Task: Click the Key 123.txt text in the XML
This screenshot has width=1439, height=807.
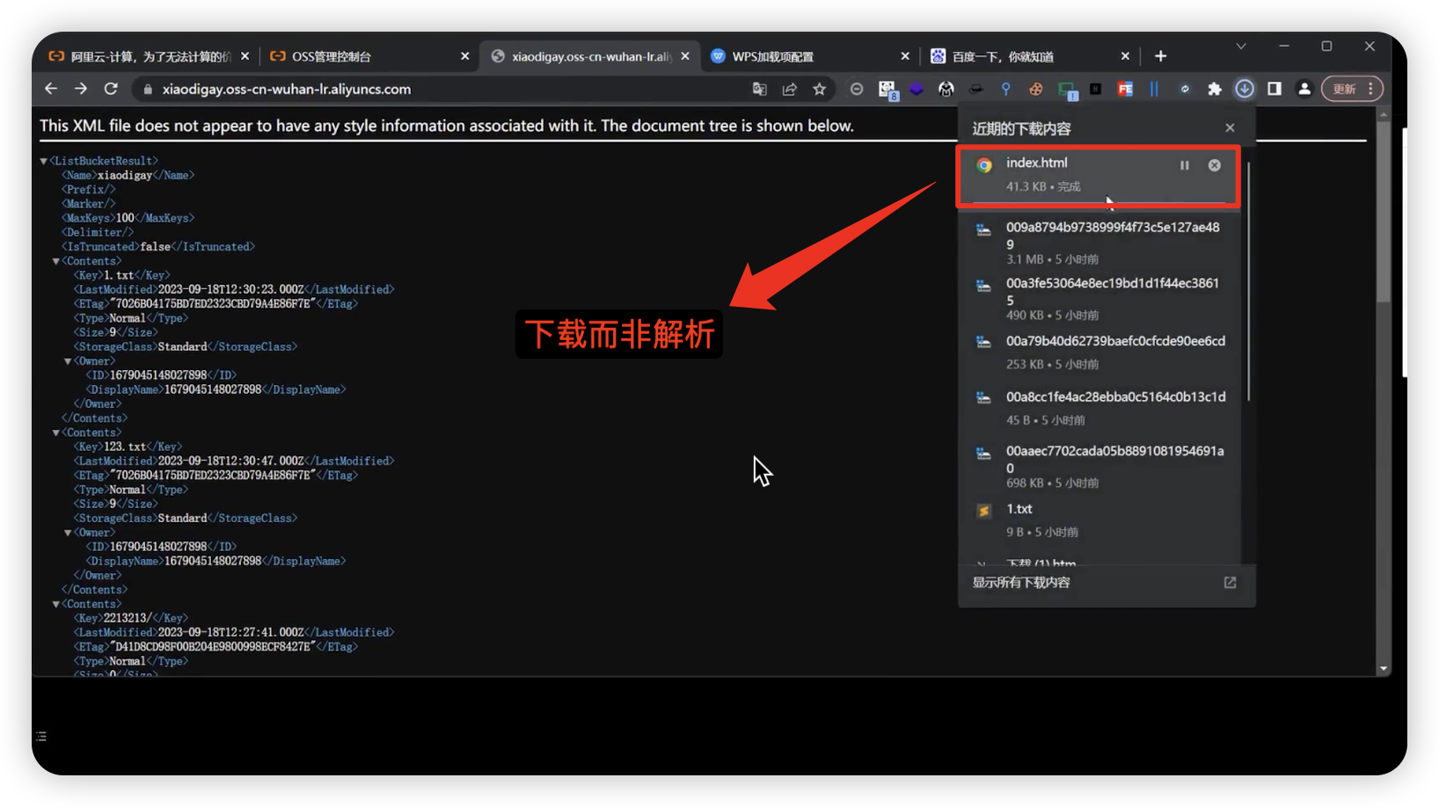Action: click(126, 447)
